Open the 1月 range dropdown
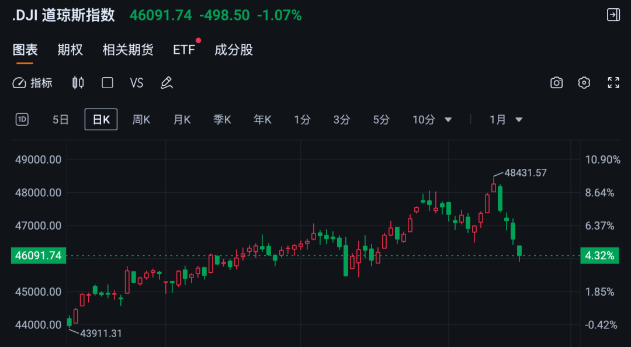 pyautogui.click(x=506, y=120)
